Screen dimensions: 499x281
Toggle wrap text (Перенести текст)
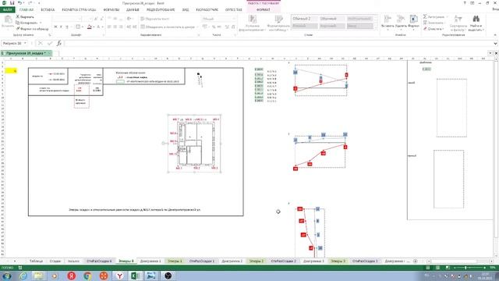tap(154, 19)
